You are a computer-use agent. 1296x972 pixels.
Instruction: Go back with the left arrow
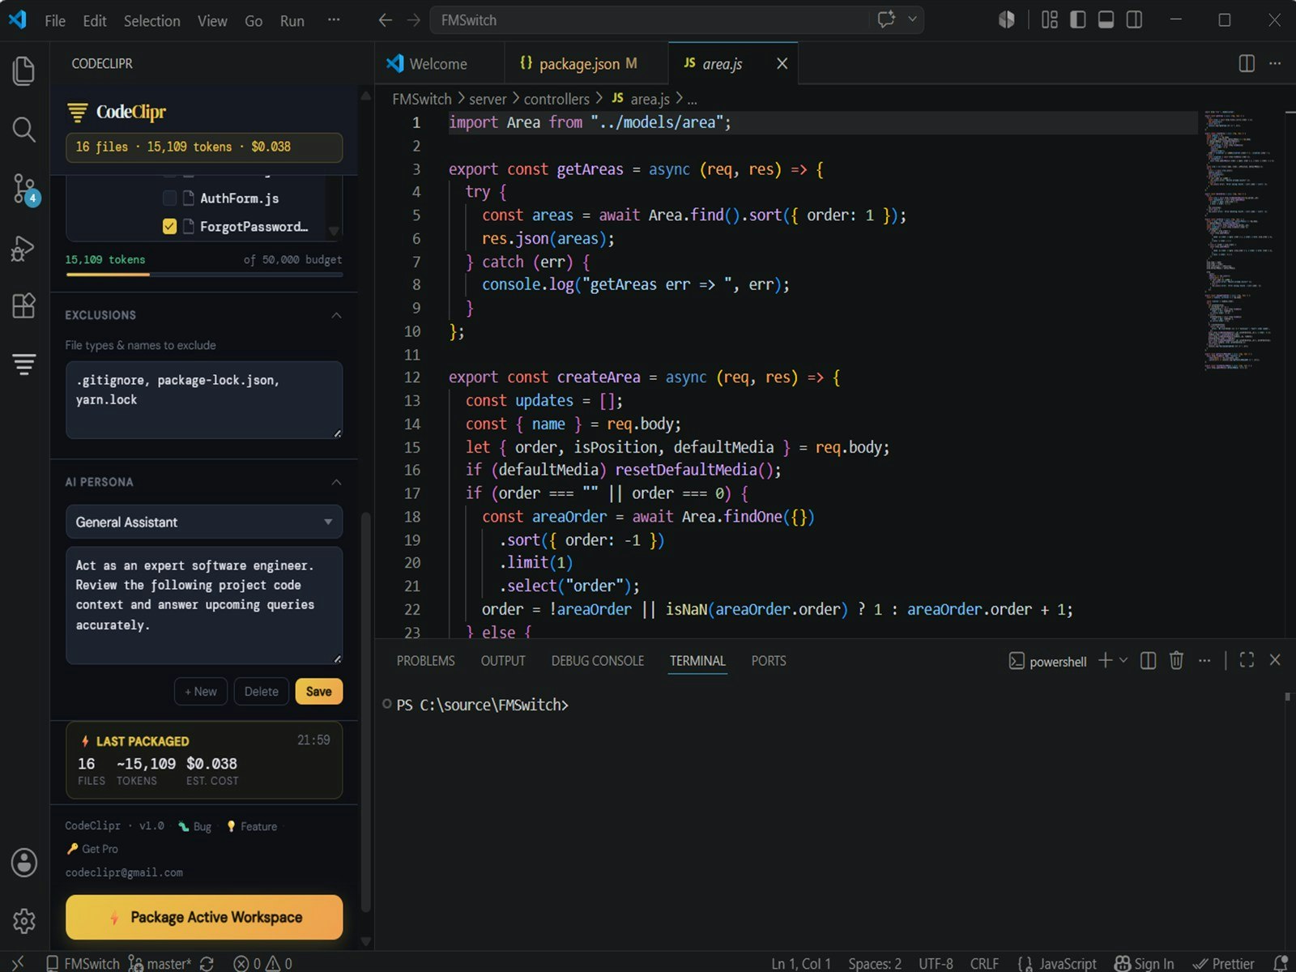pos(386,20)
